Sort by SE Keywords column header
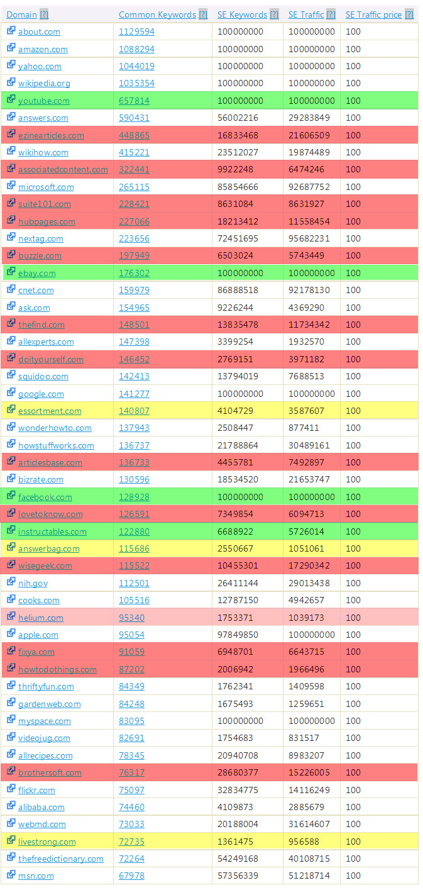 pos(242,14)
